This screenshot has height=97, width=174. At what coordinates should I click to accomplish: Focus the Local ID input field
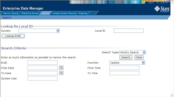(128, 31)
